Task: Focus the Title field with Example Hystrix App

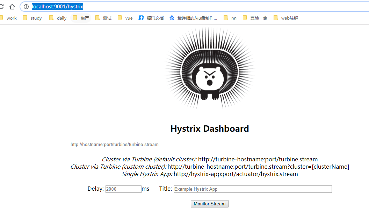Action: [253, 189]
